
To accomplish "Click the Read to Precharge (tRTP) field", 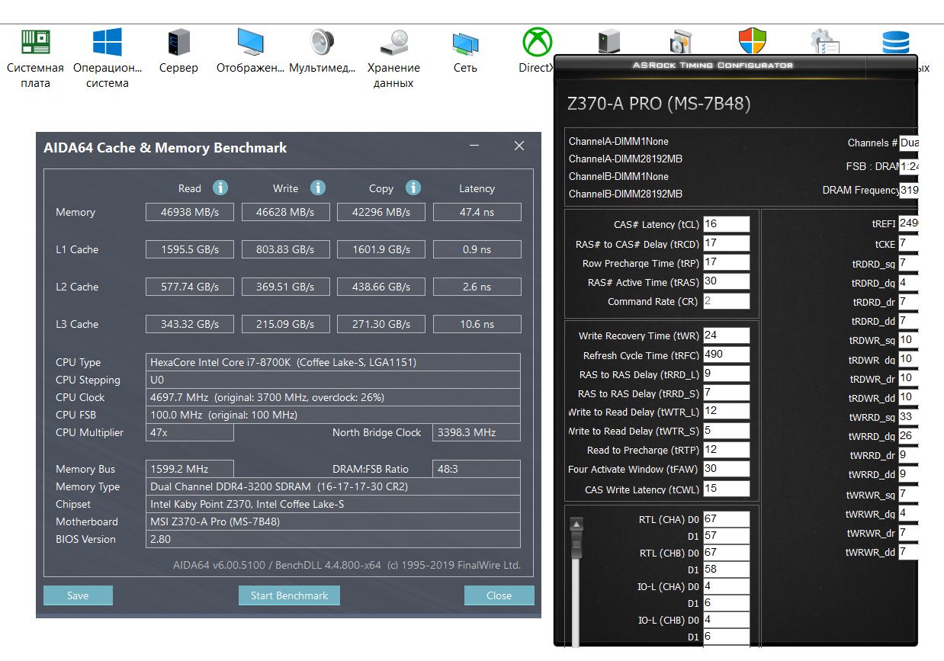I will tap(726, 450).
